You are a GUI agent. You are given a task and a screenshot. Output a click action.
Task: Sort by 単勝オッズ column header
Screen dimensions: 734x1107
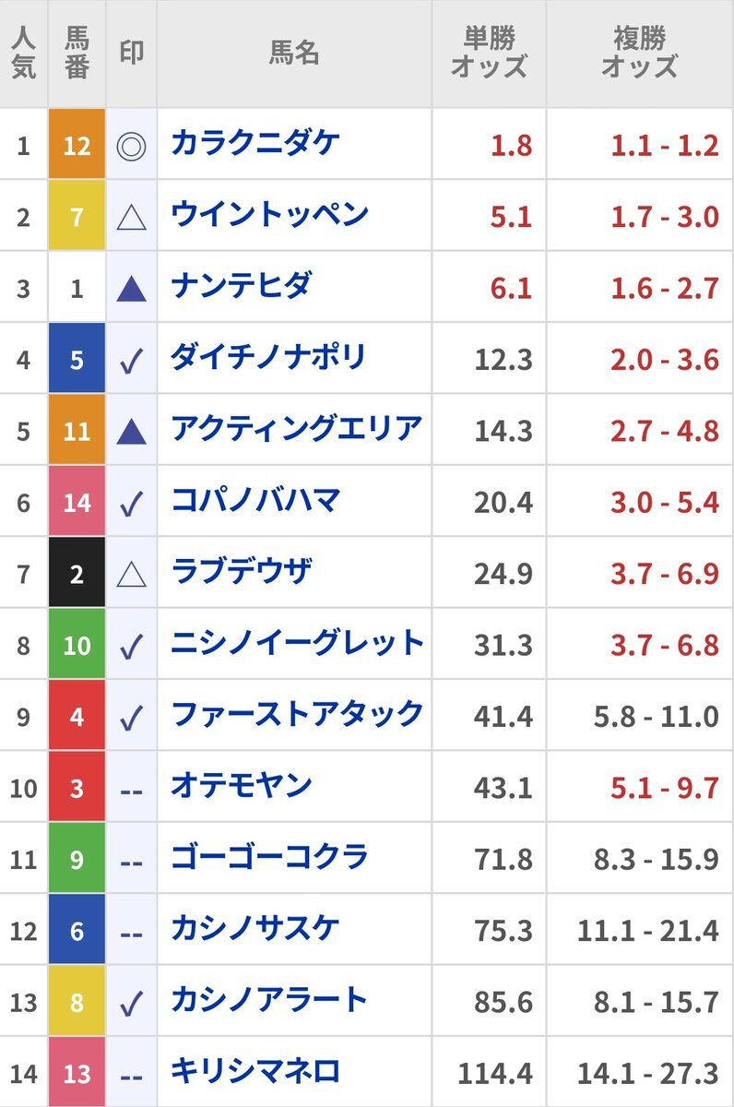pyautogui.click(x=489, y=53)
